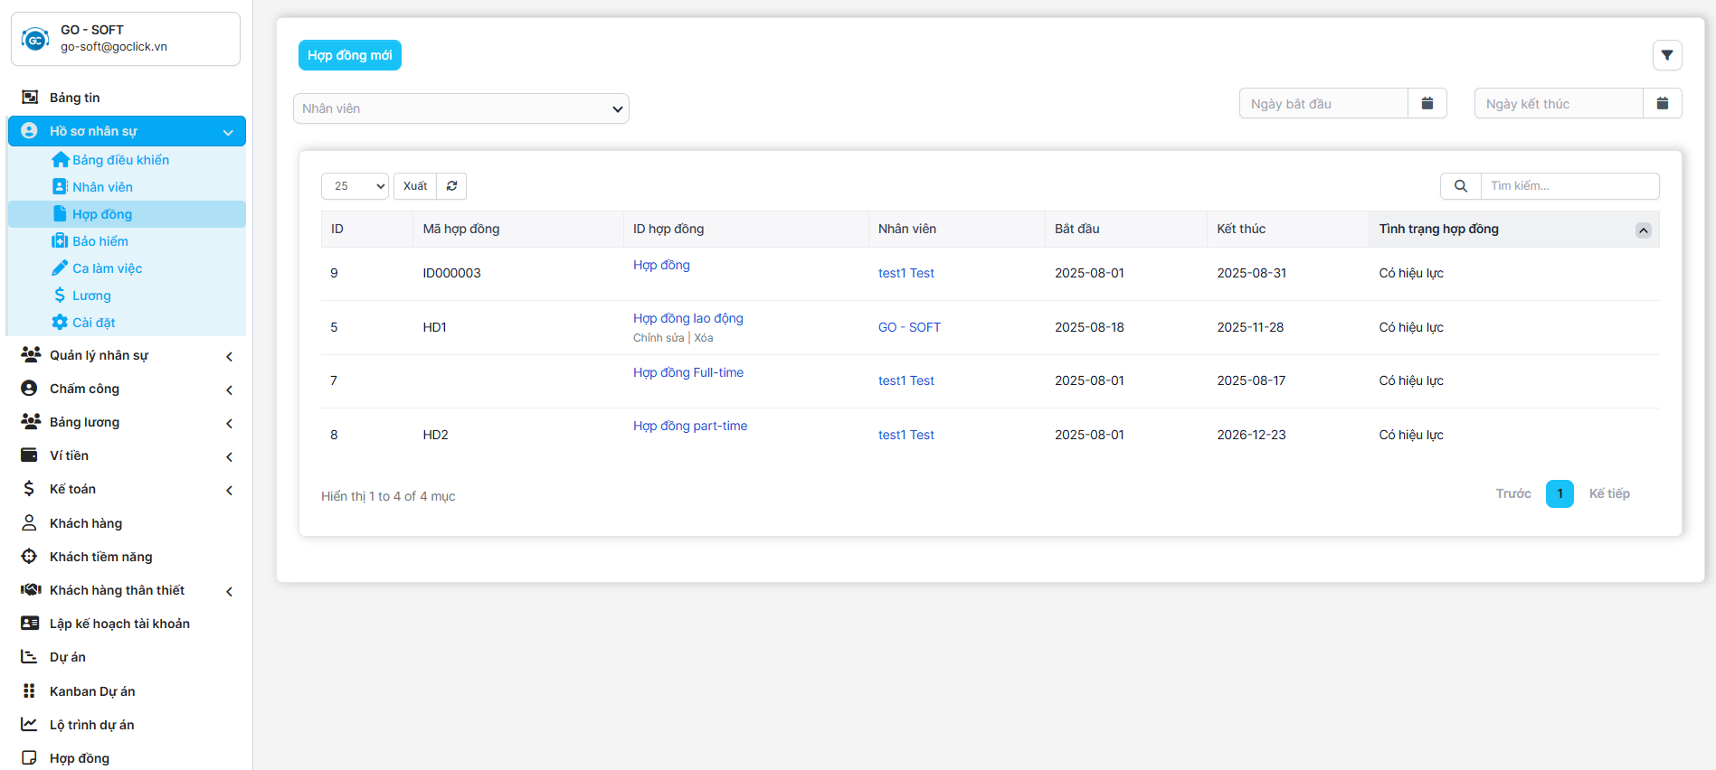
Task: Open Kanban Dự án in sidebar
Action: tap(91, 691)
